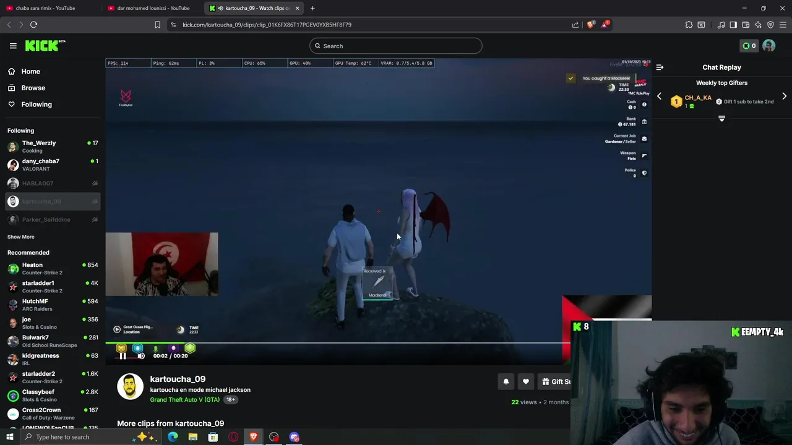Open kidgreatness IRL channel
This screenshot has height=445, width=792.
tap(53, 359)
